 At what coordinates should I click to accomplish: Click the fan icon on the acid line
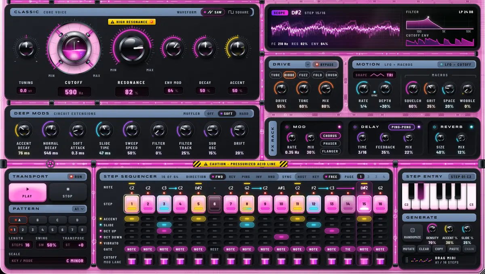tap(50, 164)
